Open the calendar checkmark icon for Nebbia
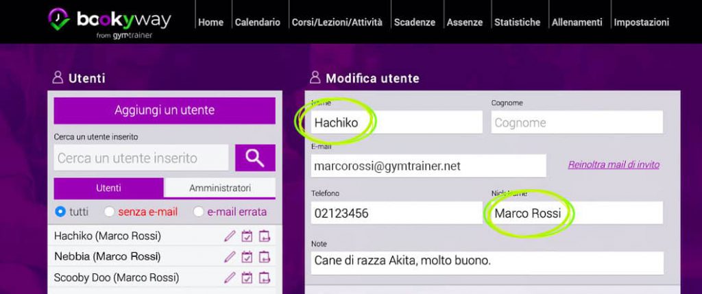 pos(247,257)
